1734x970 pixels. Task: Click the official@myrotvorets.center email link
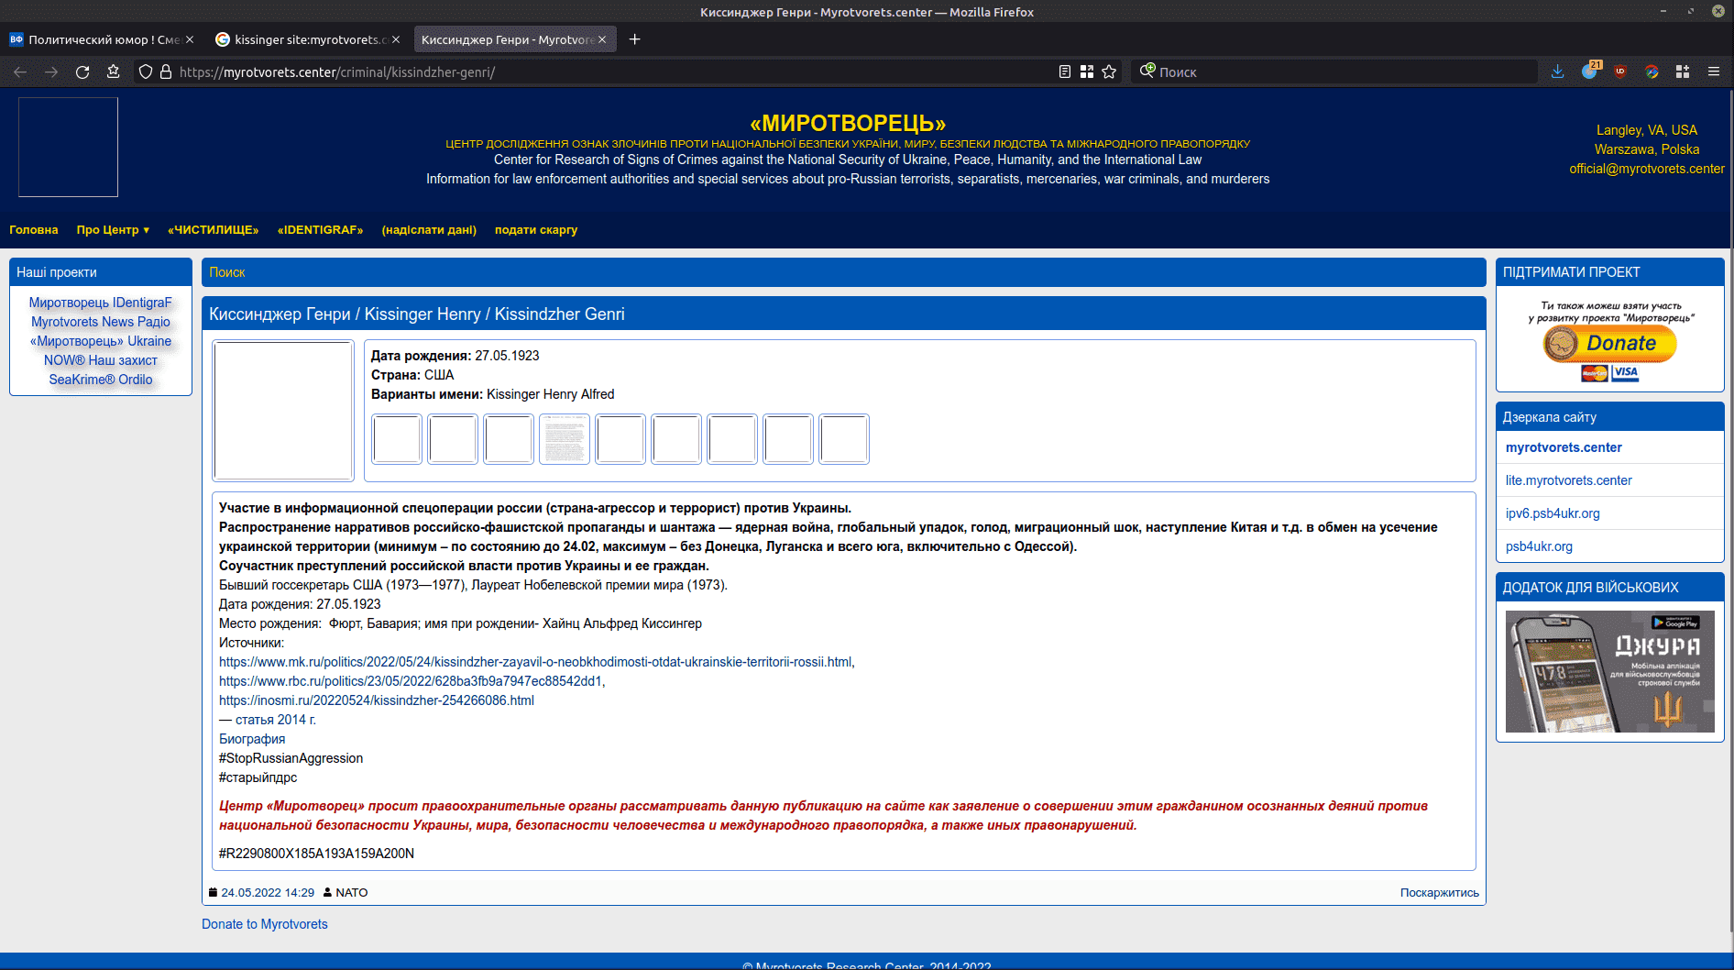pos(1647,169)
